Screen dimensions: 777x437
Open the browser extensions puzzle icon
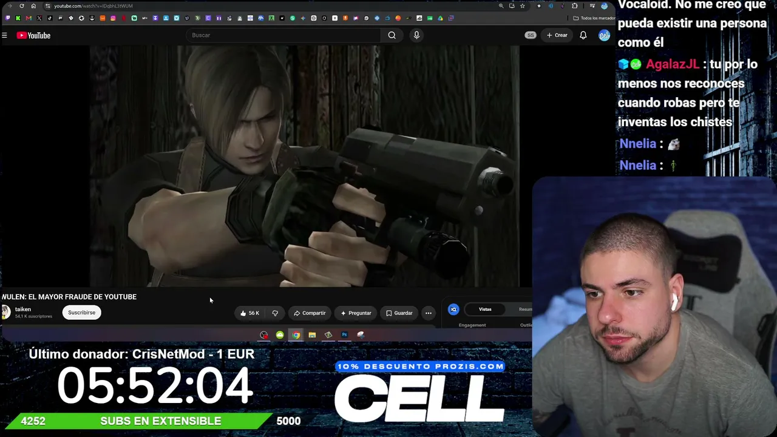pyautogui.click(x=574, y=6)
